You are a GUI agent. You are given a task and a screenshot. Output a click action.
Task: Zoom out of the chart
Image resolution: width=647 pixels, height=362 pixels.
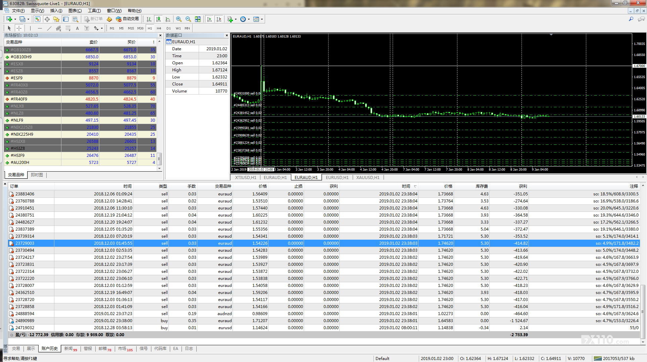[188, 19]
